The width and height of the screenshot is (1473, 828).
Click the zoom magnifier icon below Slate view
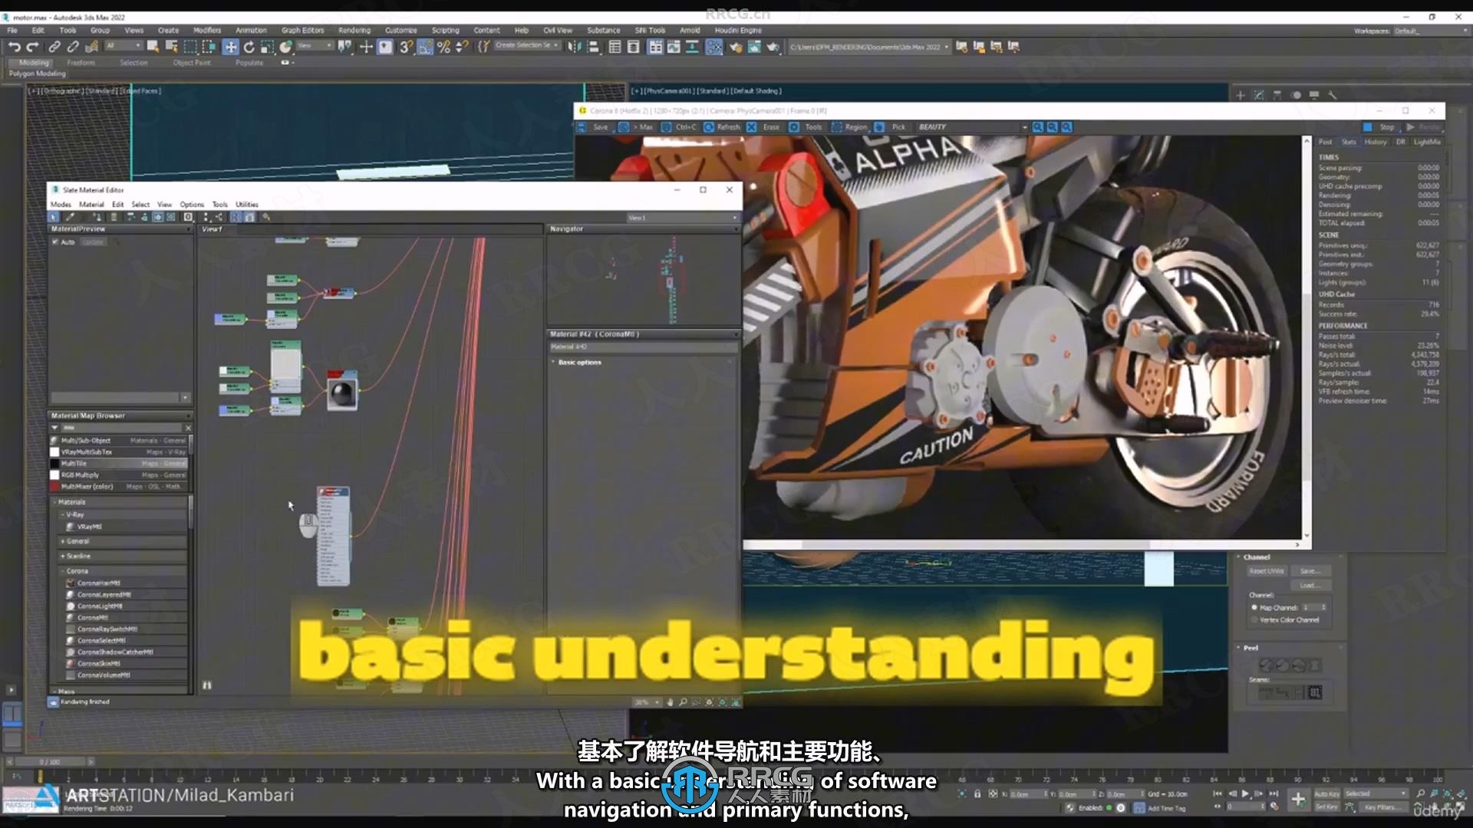683,702
